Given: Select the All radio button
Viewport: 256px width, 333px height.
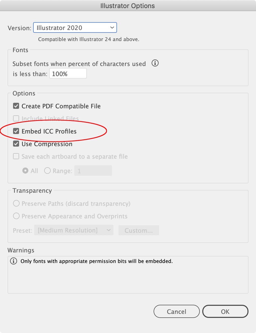Looking at the screenshot, I should pyautogui.click(x=25, y=171).
